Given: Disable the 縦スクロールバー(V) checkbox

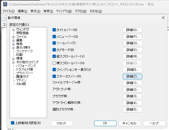Looking at the screenshot, I should click(54, 56).
